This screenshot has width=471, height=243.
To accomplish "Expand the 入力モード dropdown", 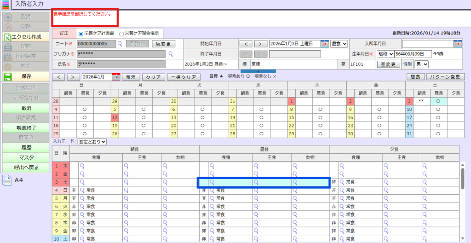I will click(92, 142).
